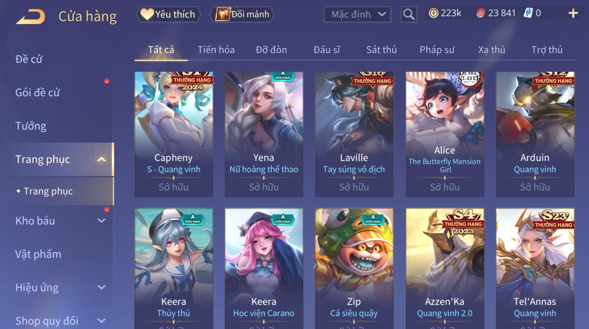The image size is (589, 329).
Task: Collapse the Trang phục sidebar section
Action: [x=101, y=159]
